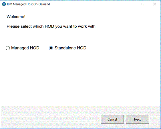161x129 pixels.
Task: Click the IBM Host On-Demand title bar icon
Action: coord(4,4)
